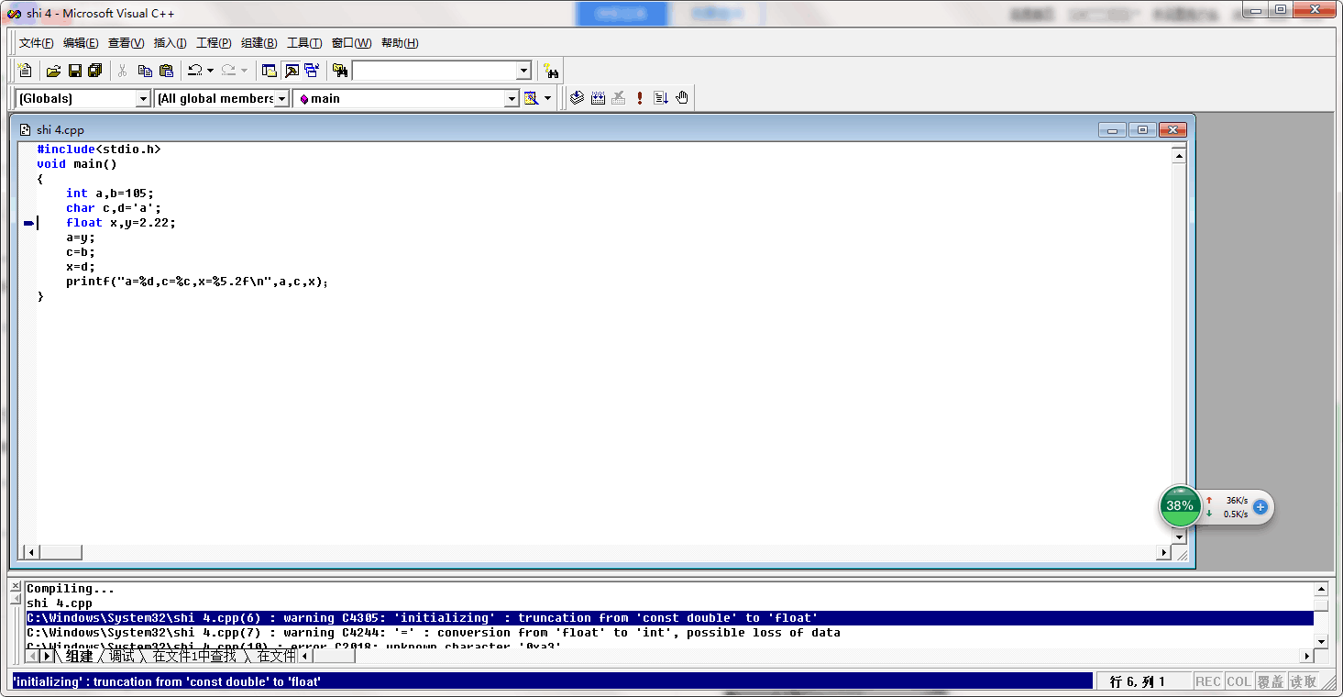Expand the Find combo box dropdown
The width and height of the screenshot is (1343, 697).
click(523, 71)
